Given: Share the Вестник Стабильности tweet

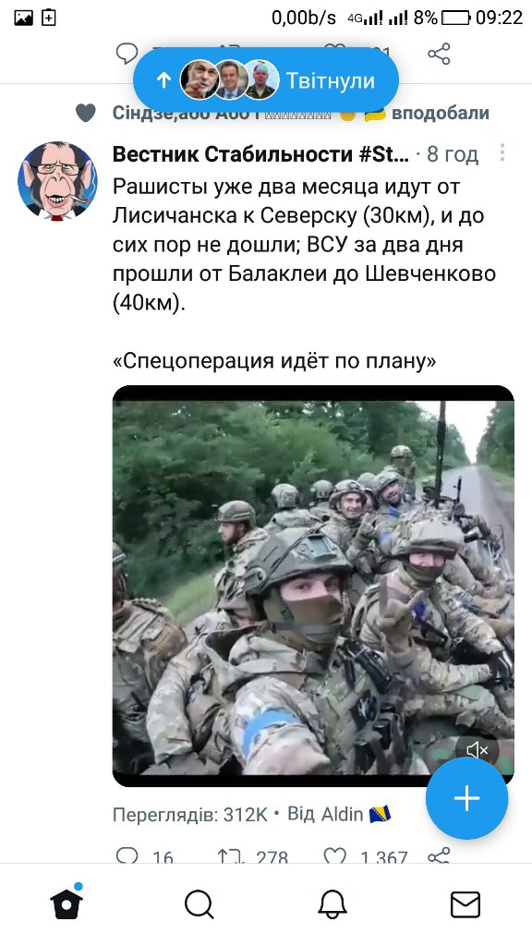Looking at the screenshot, I should [439, 855].
